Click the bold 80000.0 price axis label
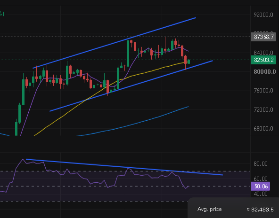Viewport: 279px width, 218px height. point(265,72)
